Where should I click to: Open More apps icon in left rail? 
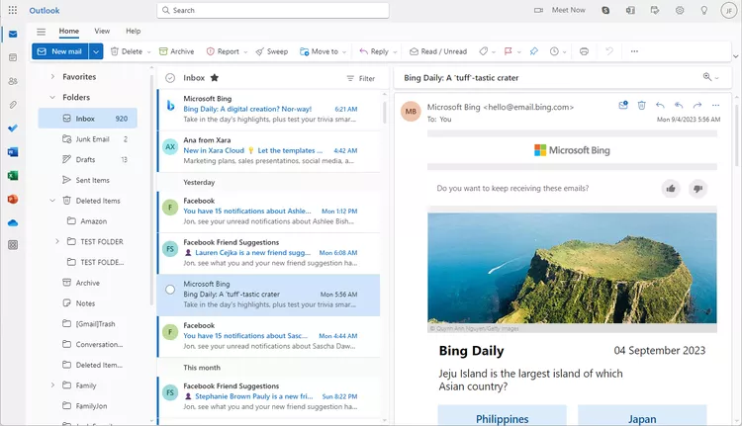coord(13,245)
